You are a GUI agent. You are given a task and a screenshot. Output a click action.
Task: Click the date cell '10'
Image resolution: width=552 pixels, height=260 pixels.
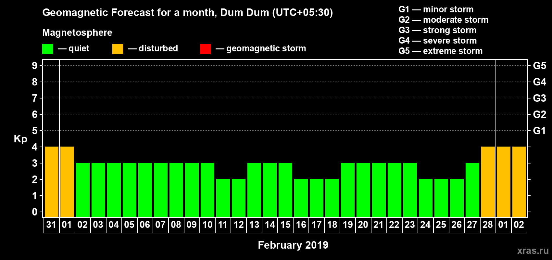tap(207, 225)
